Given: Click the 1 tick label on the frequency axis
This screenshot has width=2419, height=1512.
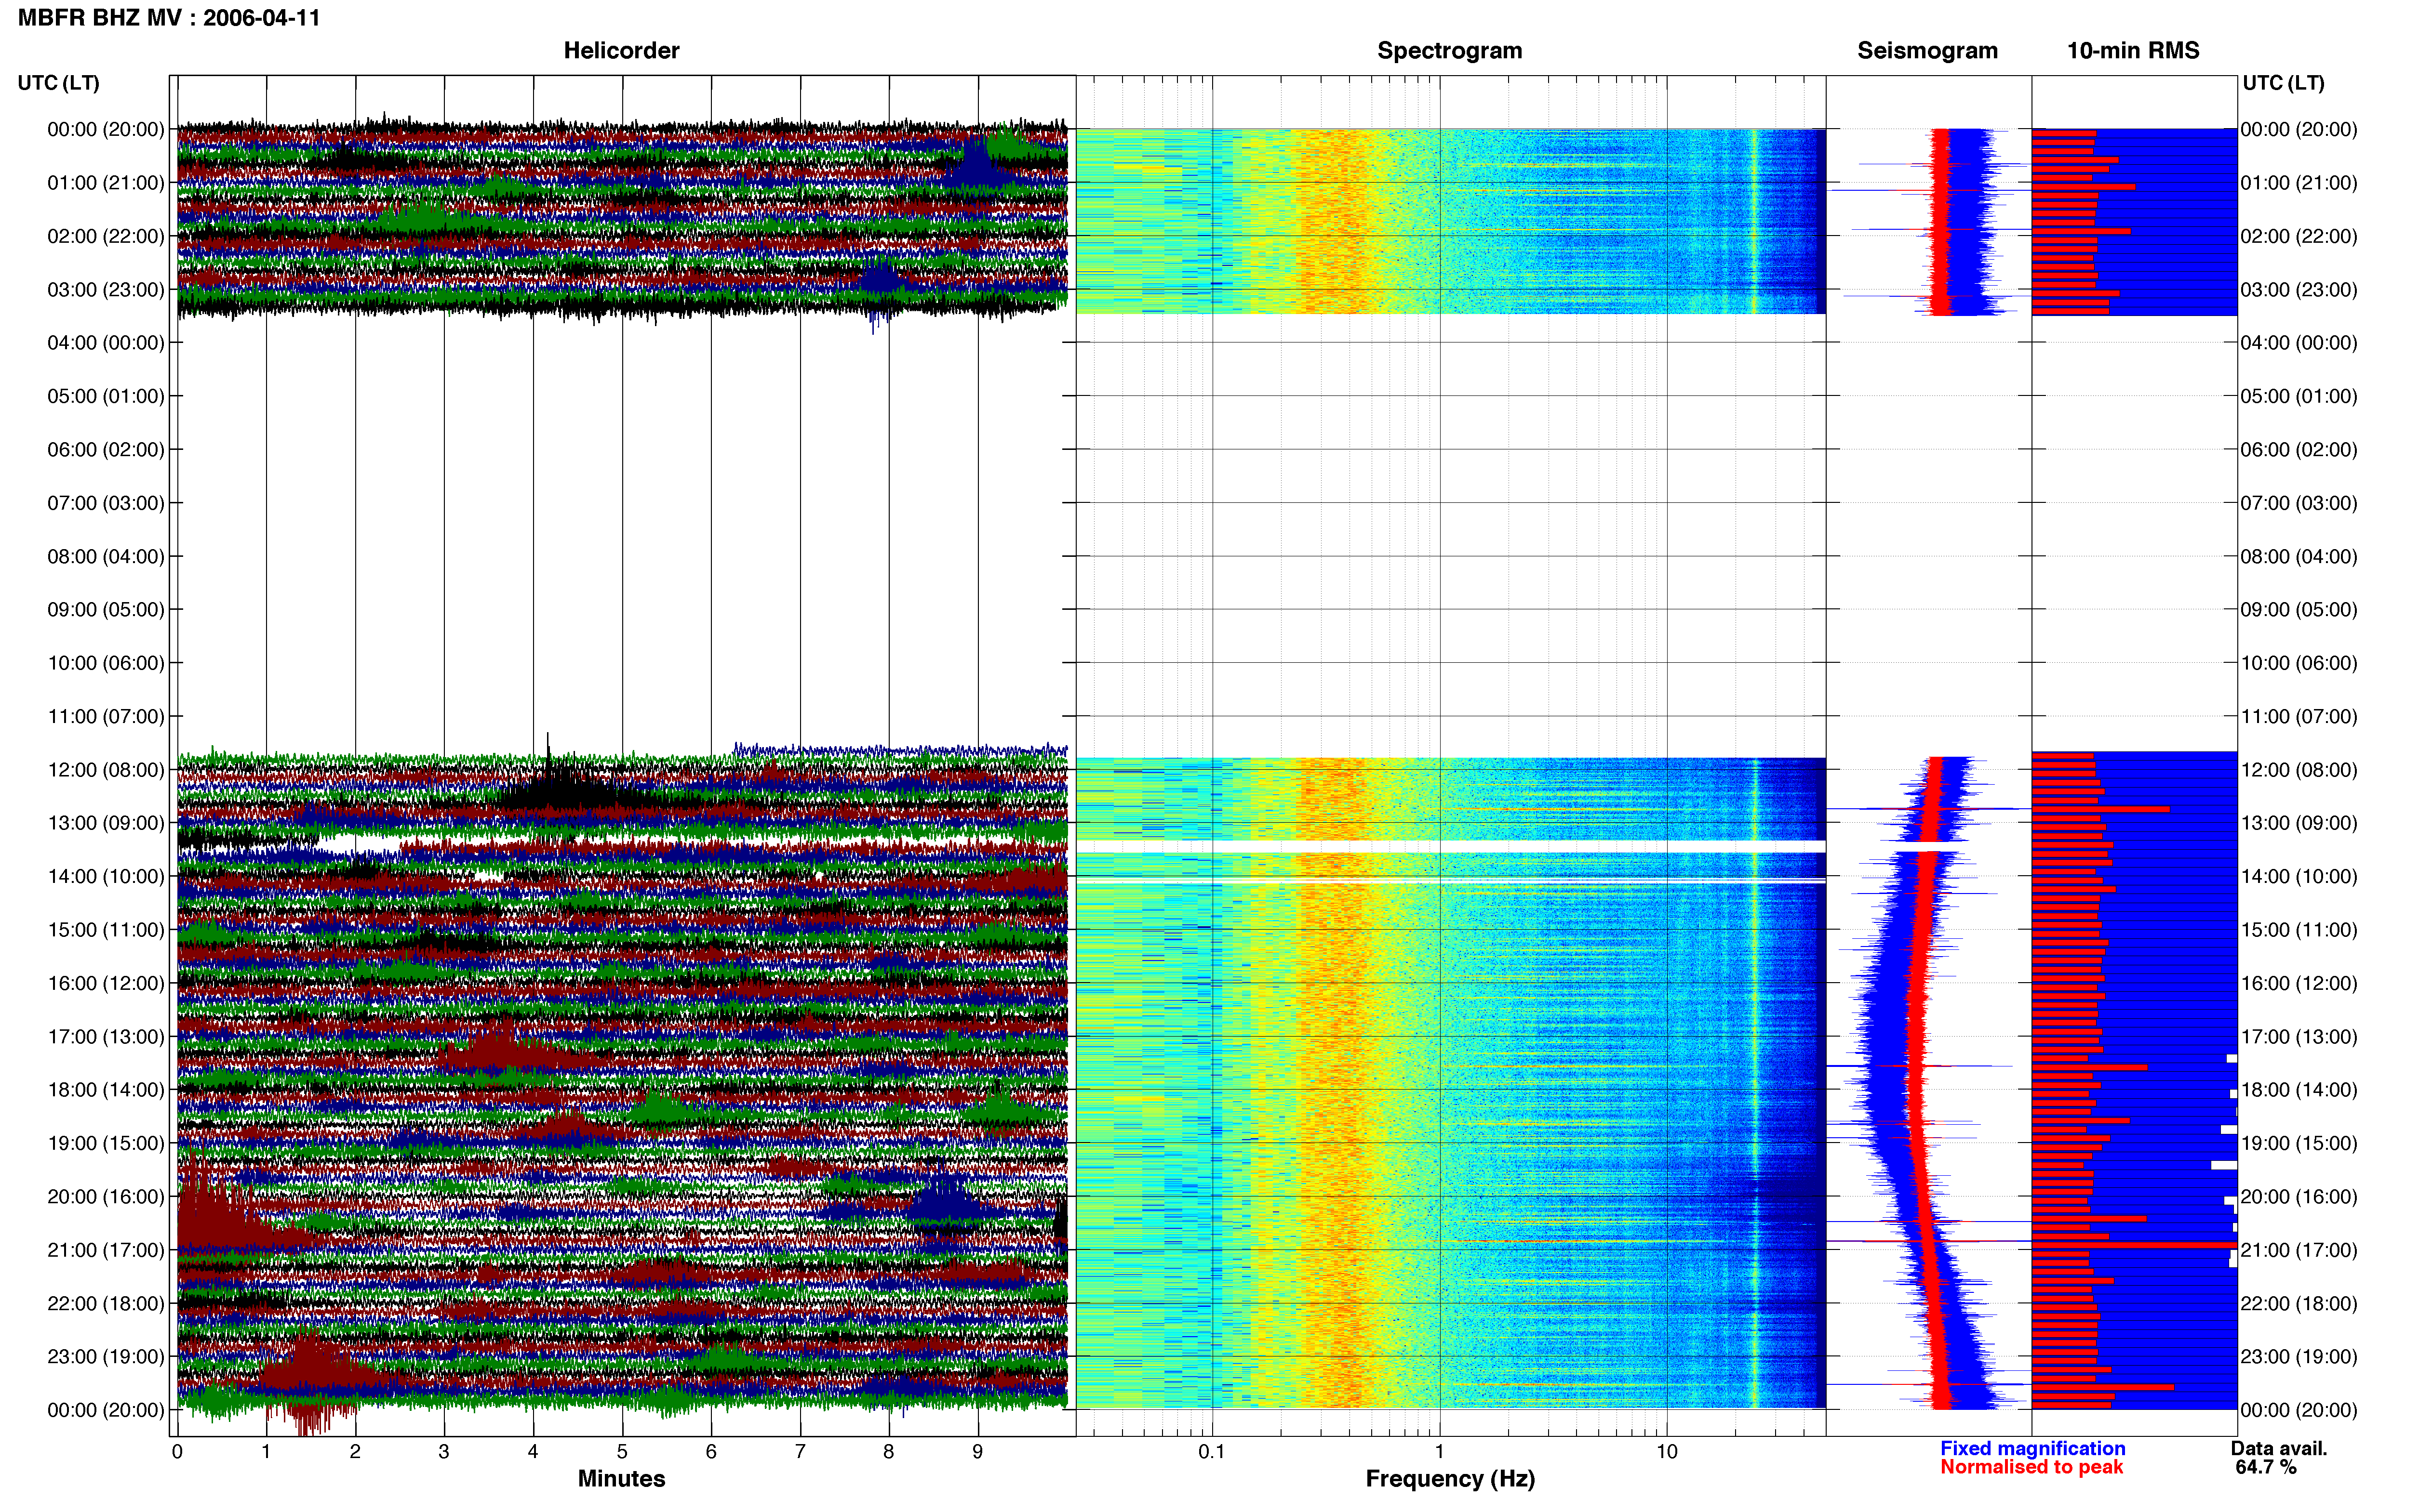Looking at the screenshot, I should [1440, 1451].
